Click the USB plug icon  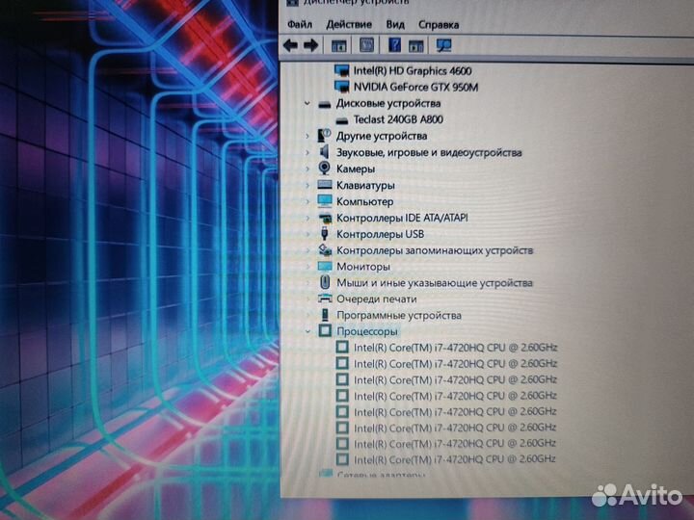(x=325, y=233)
